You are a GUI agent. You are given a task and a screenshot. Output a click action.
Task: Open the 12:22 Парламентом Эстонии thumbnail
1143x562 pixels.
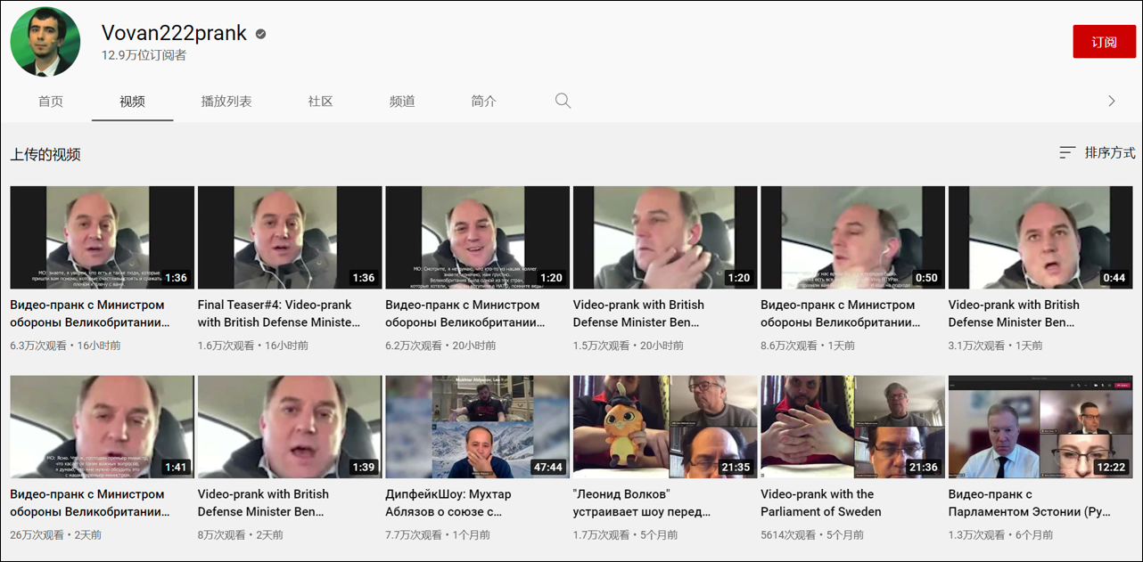[1040, 428]
